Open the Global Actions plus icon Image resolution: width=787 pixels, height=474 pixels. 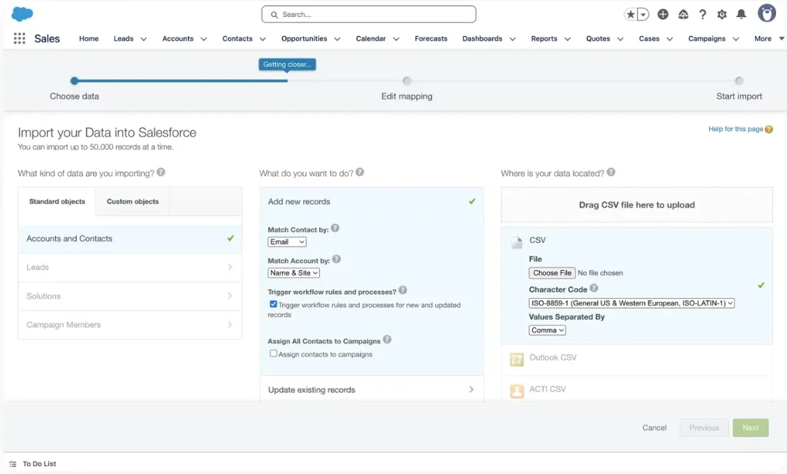tap(663, 14)
